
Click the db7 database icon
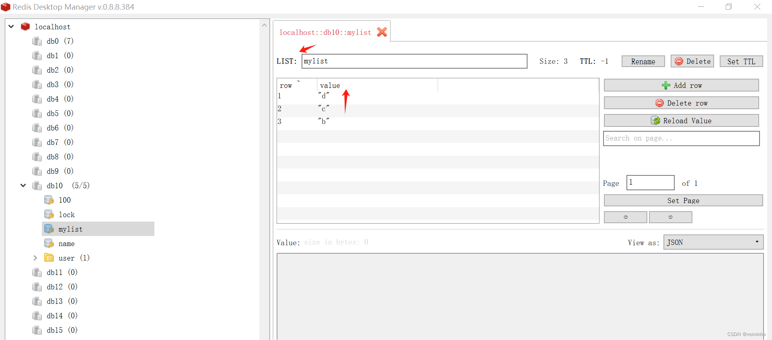coord(37,142)
